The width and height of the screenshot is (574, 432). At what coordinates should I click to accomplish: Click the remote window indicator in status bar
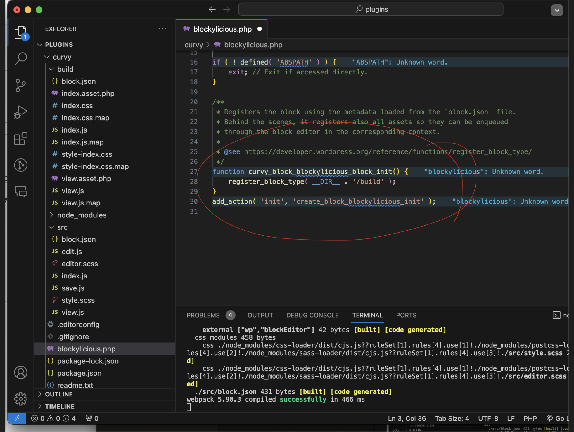coord(17,418)
